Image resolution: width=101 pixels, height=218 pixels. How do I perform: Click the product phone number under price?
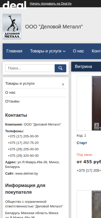point(89,170)
